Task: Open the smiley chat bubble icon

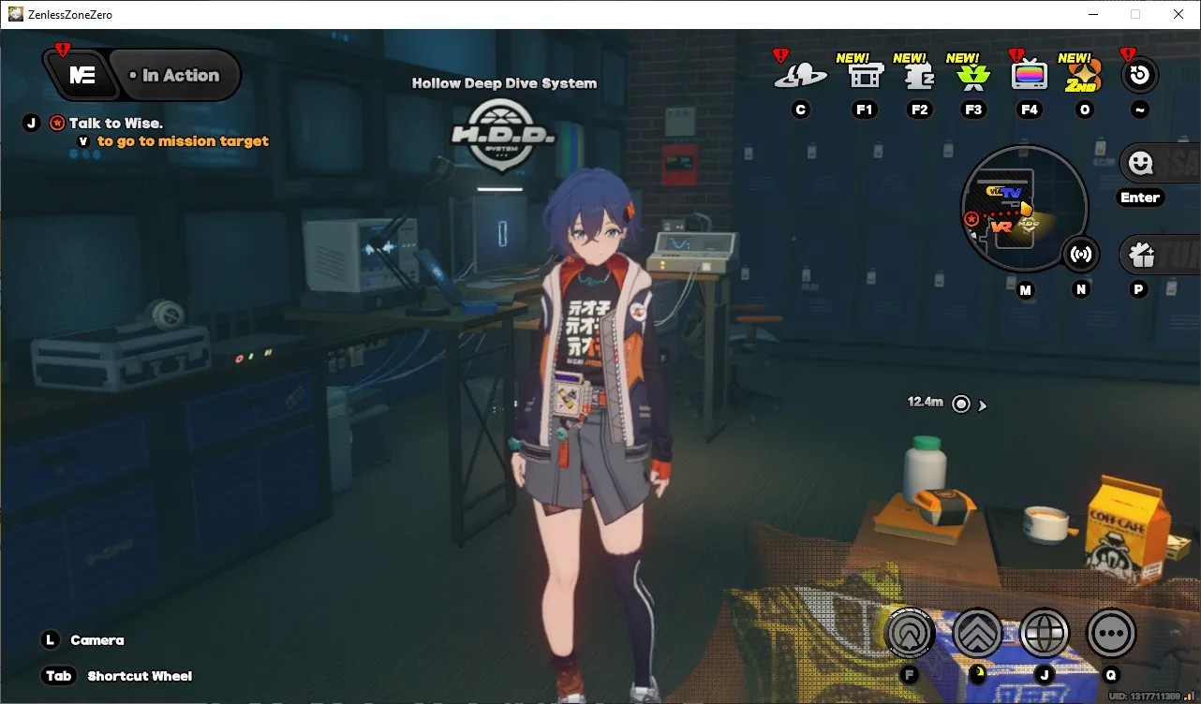Action: coord(1140,164)
